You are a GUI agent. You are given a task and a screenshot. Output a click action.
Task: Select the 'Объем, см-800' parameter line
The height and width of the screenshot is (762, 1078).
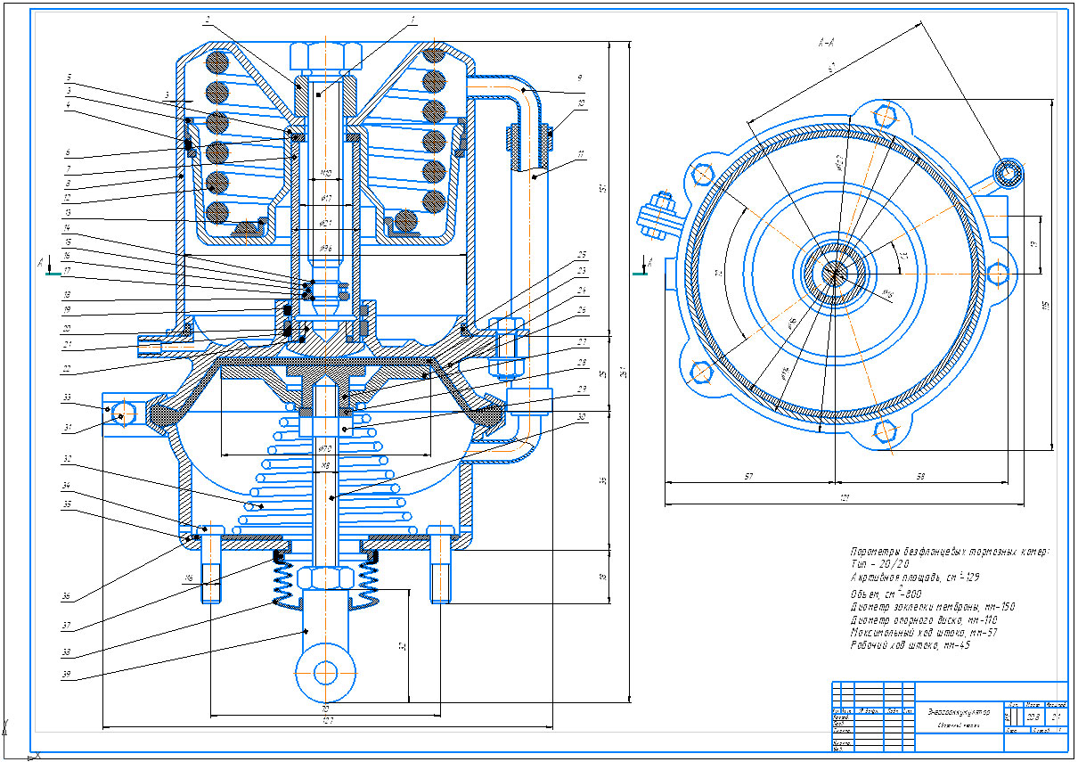886,592
